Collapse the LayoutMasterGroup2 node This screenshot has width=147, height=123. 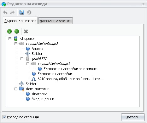pyautogui.click(x=16, y=44)
